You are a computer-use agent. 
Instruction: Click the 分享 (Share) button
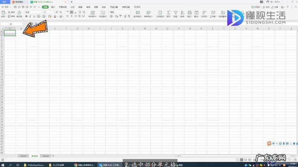(275, 7)
